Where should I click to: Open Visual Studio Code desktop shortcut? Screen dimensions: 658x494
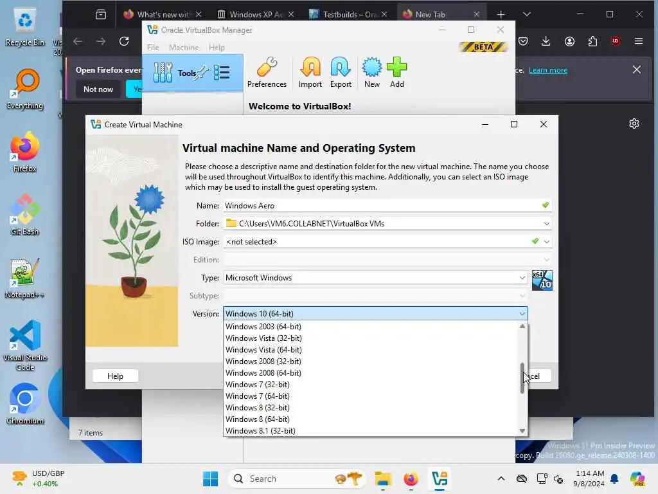25,345
